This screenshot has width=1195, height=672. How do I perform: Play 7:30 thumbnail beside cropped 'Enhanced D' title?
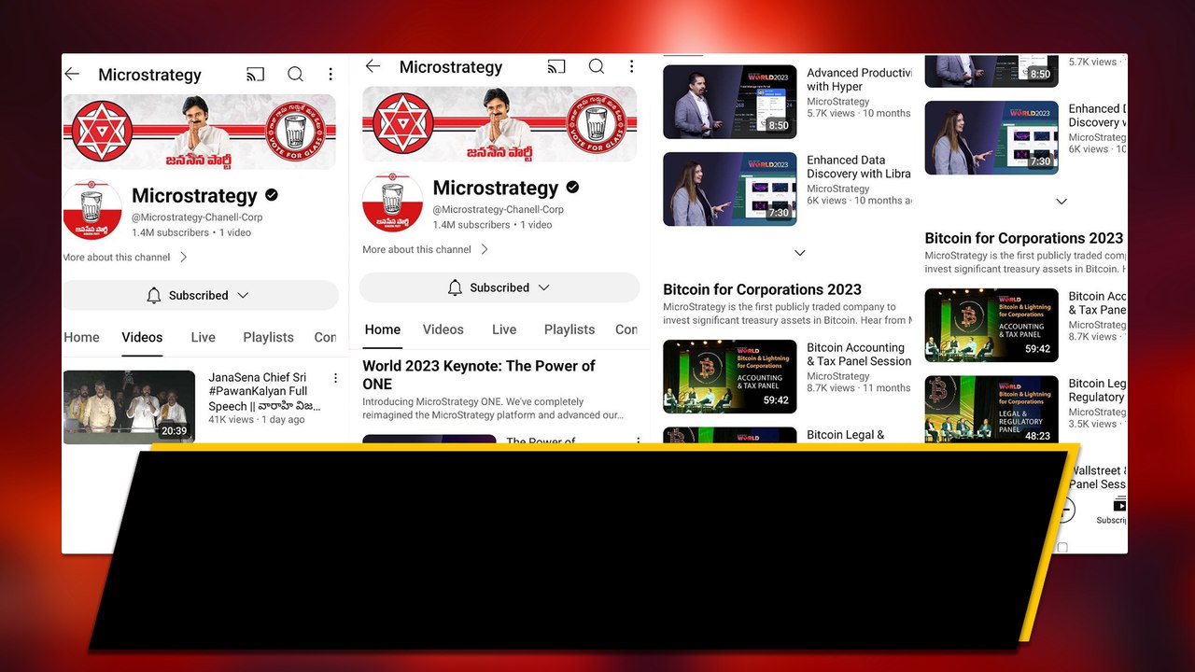coord(991,138)
